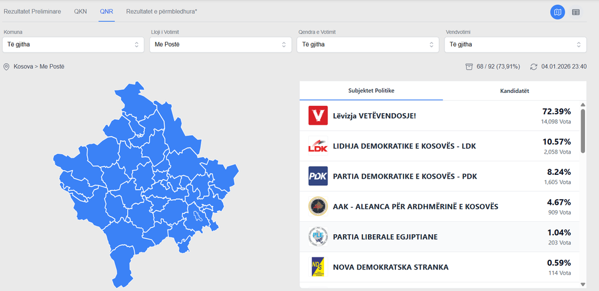Click the PDK party logo
The width and height of the screenshot is (599, 291).
pos(318,176)
